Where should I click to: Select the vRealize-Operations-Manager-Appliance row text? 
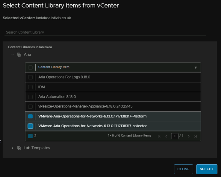(85, 106)
